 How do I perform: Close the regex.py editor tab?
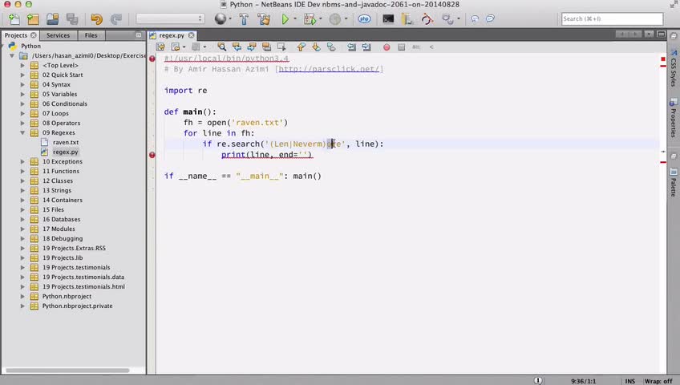point(191,35)
